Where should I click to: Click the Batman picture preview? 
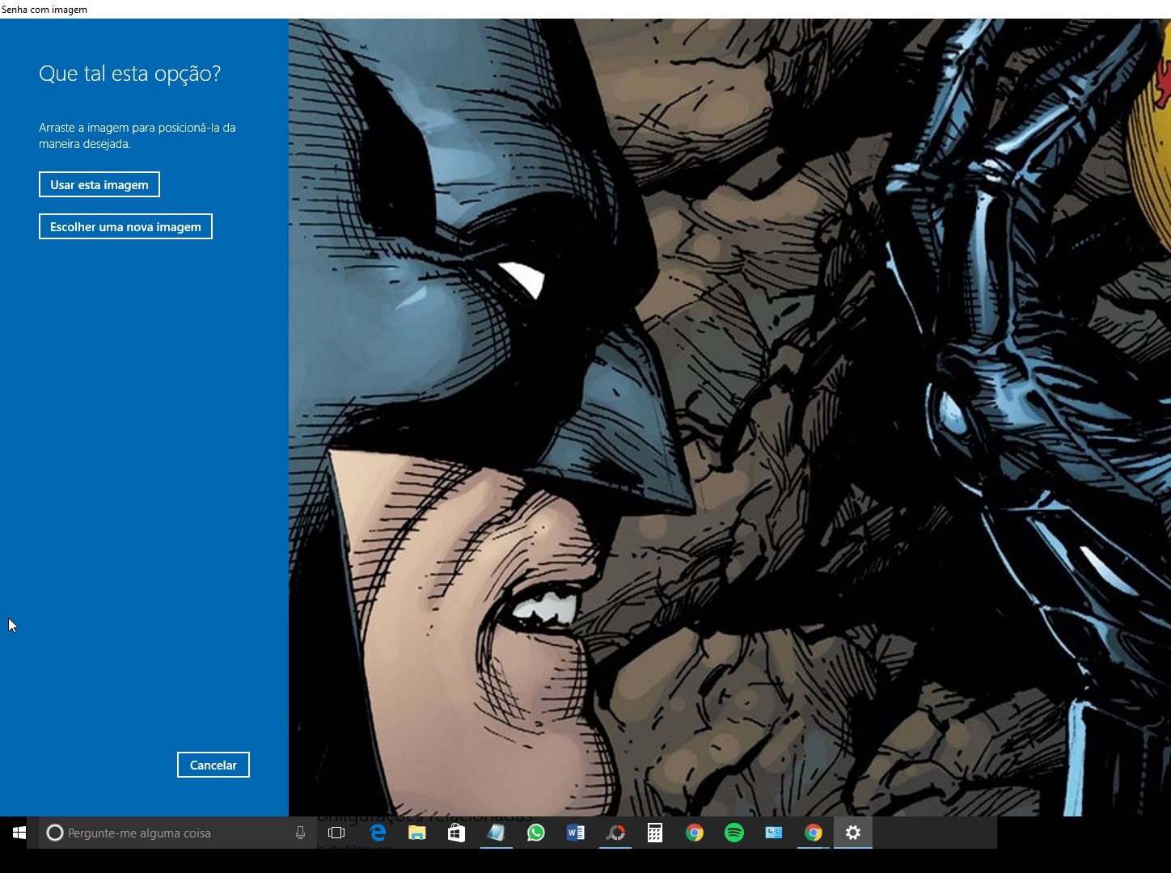point(729,417)
